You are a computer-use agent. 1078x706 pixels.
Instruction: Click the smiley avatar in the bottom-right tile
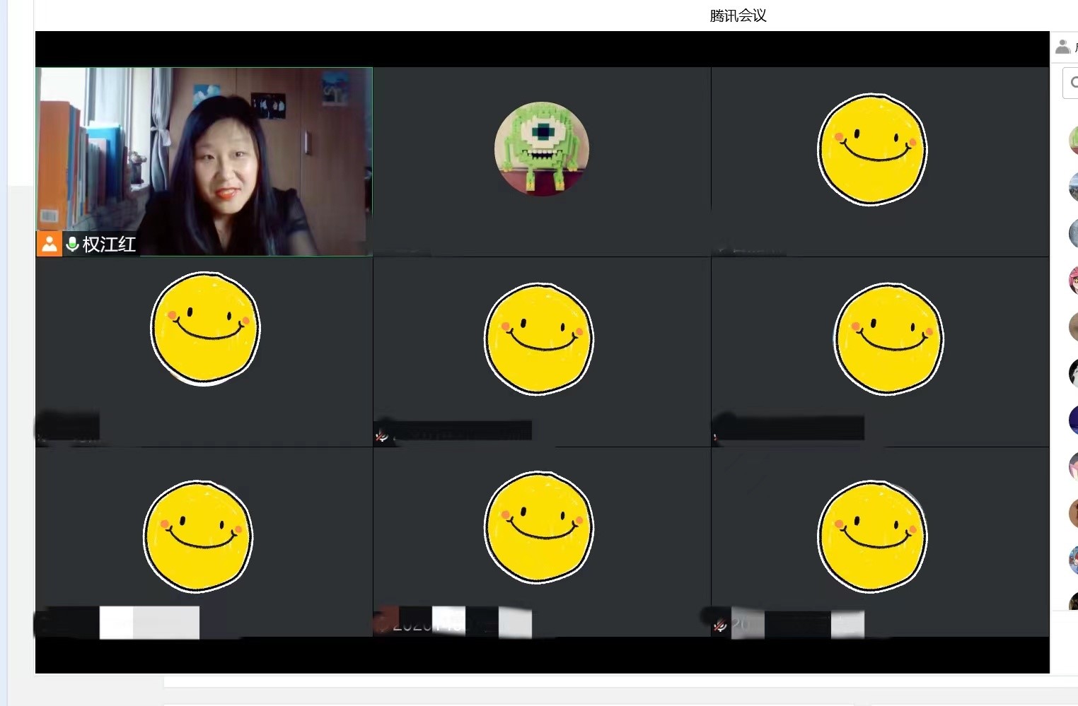click(871, 536)
